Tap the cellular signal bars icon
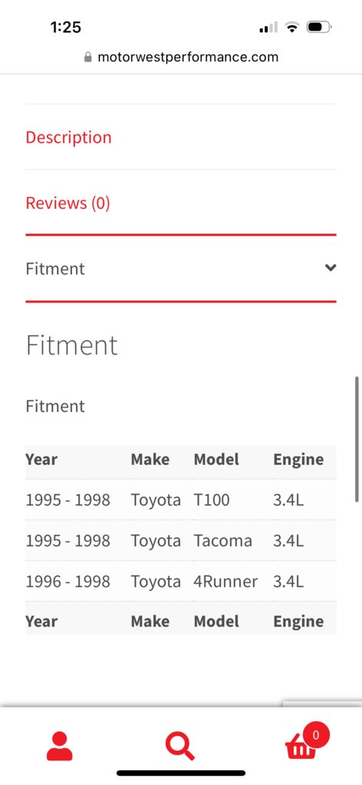The height and width of the screenshot is (785, 362). tap(268, 28)
